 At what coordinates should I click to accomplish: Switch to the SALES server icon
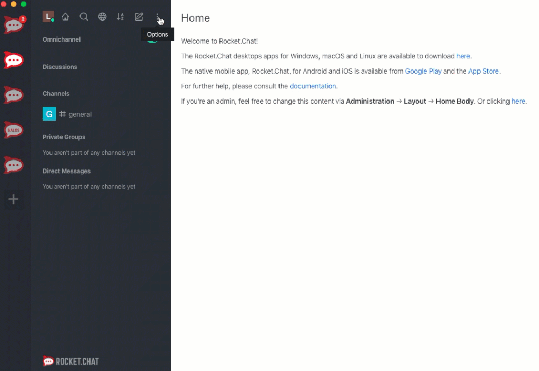[x=14, y=130]
